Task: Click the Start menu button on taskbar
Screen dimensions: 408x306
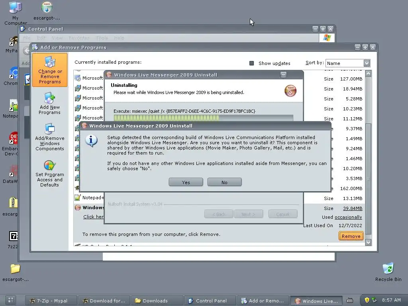Action: 11,300
